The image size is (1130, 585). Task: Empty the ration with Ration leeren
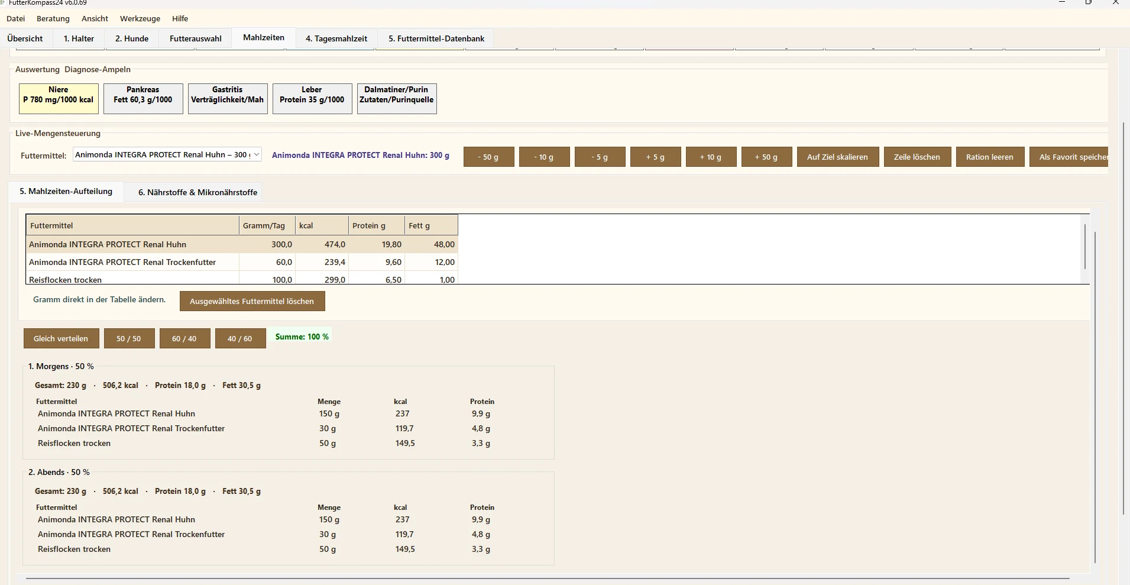click(990, 157)
